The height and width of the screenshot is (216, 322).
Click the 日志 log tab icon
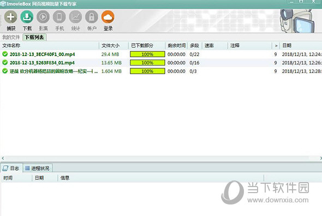click(x=5, y=169)
